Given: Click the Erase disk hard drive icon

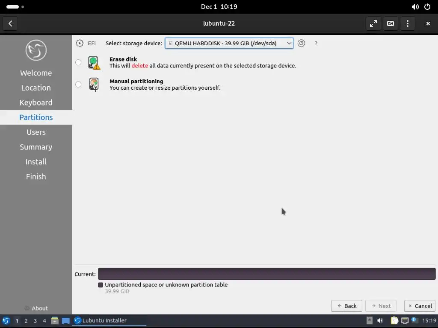Looking at the screenshot, I should coord(94,62).
